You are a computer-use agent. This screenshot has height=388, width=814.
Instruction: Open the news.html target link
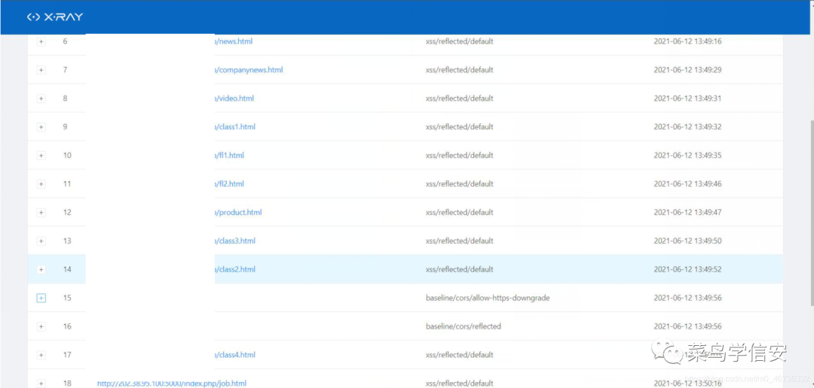click(x=234, y=41)
